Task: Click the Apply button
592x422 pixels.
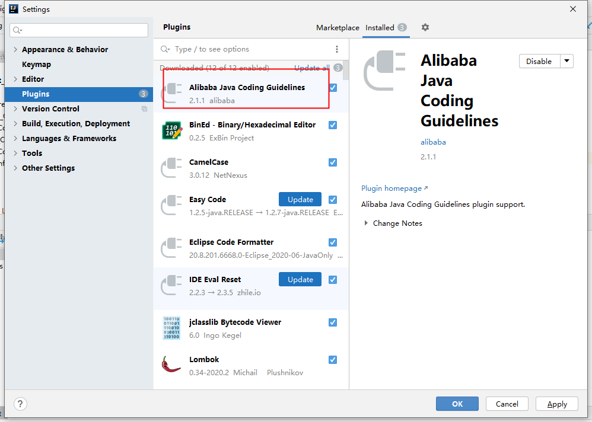Action: point(557,404)
